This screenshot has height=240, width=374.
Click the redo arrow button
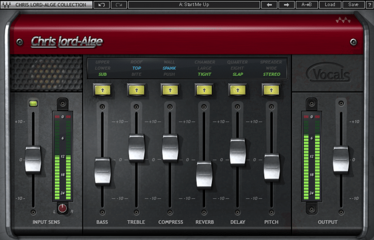[119, 5]
